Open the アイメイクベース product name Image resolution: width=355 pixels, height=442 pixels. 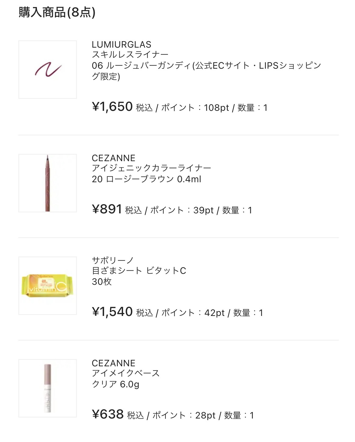tap(126, 373)
